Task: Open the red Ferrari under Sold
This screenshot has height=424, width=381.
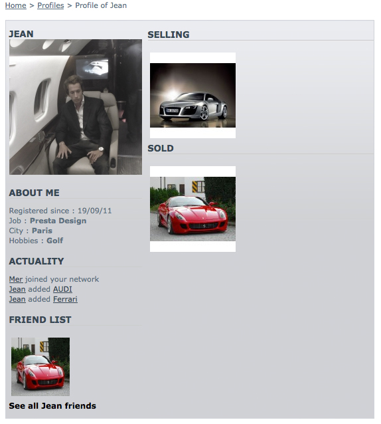Action: tap(192, 209)
